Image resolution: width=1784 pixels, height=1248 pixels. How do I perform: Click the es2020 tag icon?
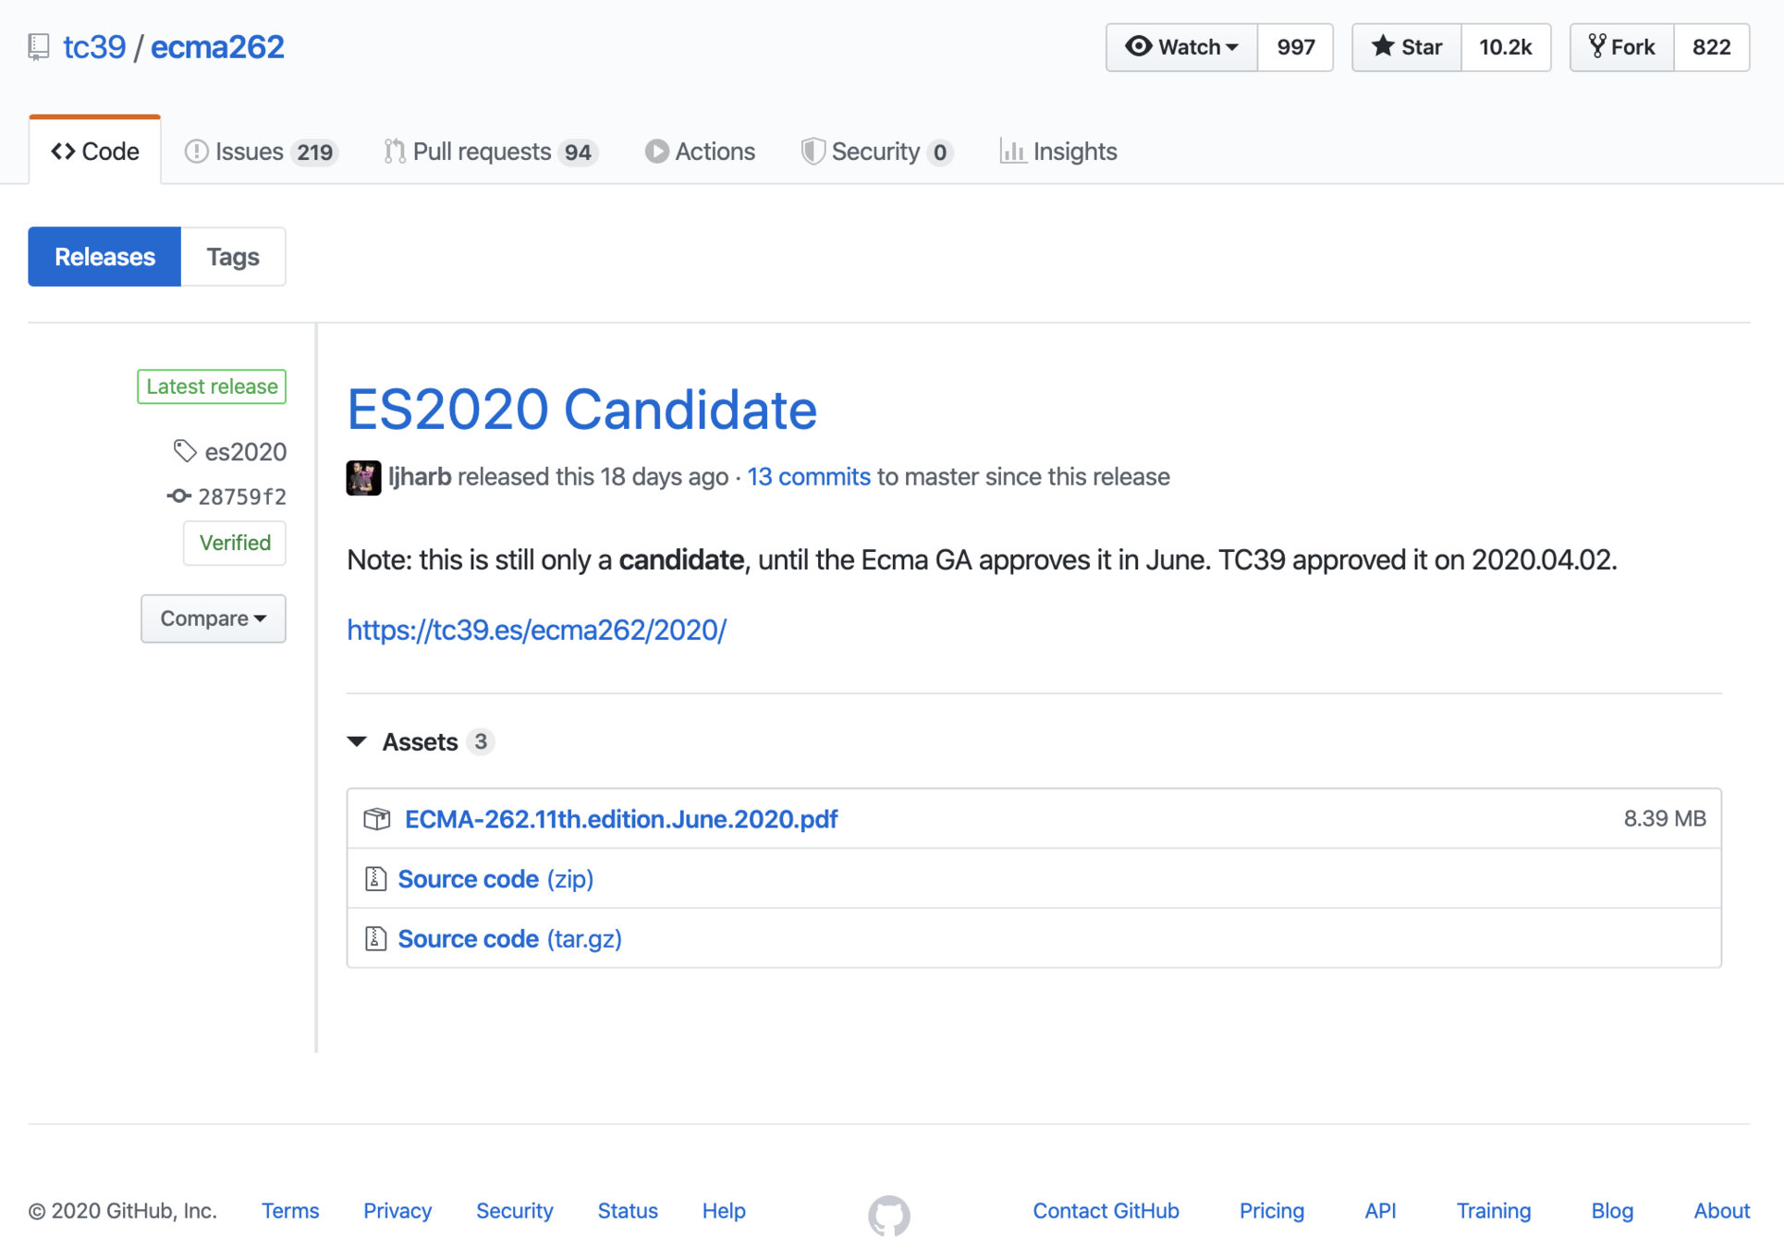(x=185, y=451)
